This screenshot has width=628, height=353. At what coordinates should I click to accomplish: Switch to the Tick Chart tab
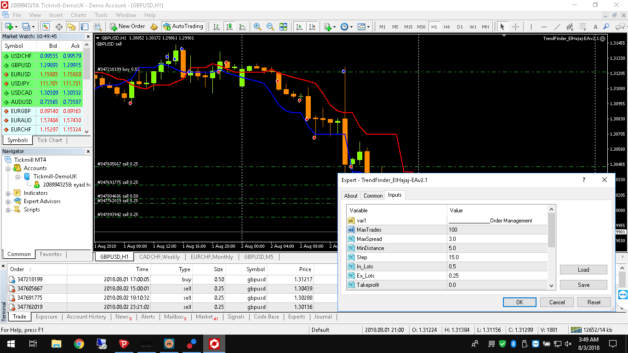50,140
